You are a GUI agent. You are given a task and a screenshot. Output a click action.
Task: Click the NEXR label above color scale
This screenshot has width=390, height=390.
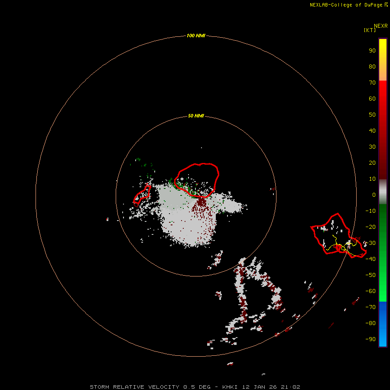point(381,26)
